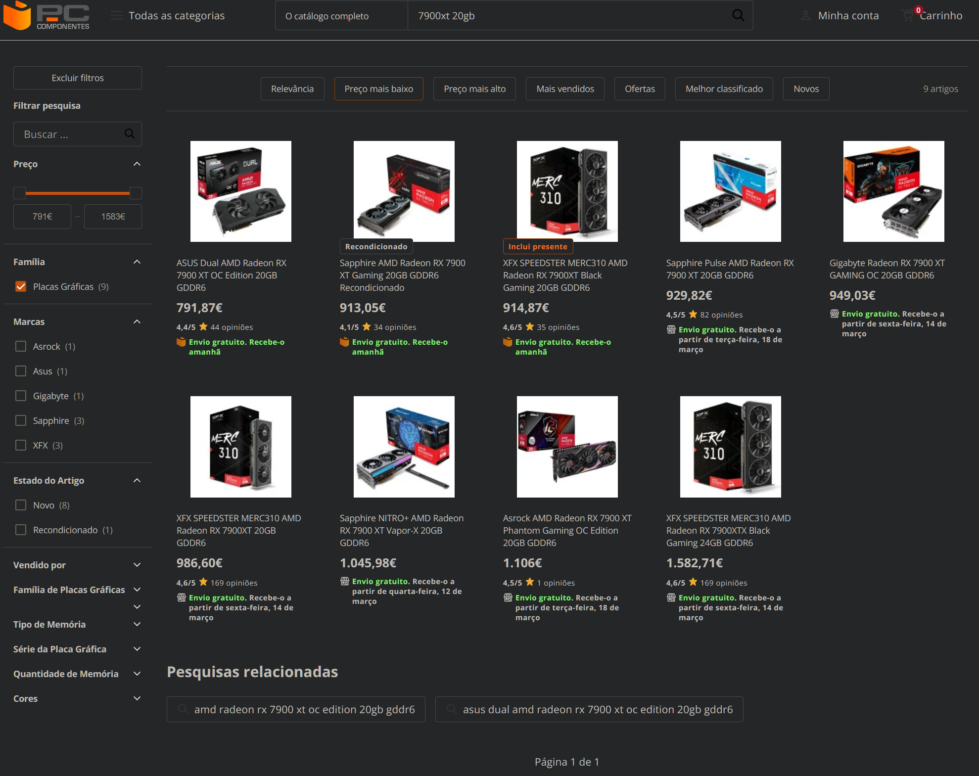
Task: Click the magnifier icon in 'asus dual amd radeon' suggestion
Action: pos(452,709)
